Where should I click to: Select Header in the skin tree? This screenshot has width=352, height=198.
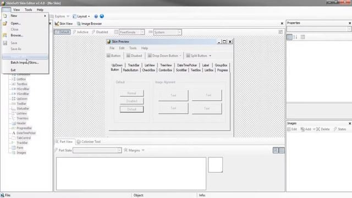(x=21, y=123)
